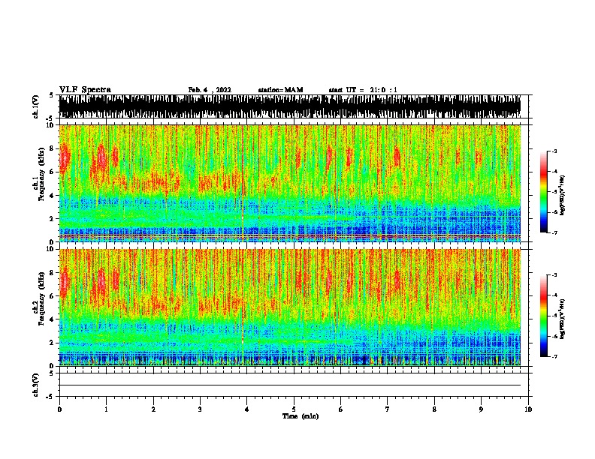Click the -3 label on the ch.1 color scale
The height and width of the screenshot is (459, 595).
click(554, 151)
